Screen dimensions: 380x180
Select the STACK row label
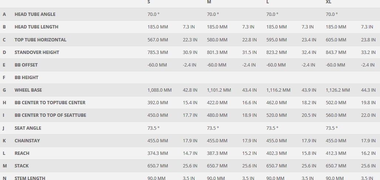pyautogui.click(x=21, y=166)
